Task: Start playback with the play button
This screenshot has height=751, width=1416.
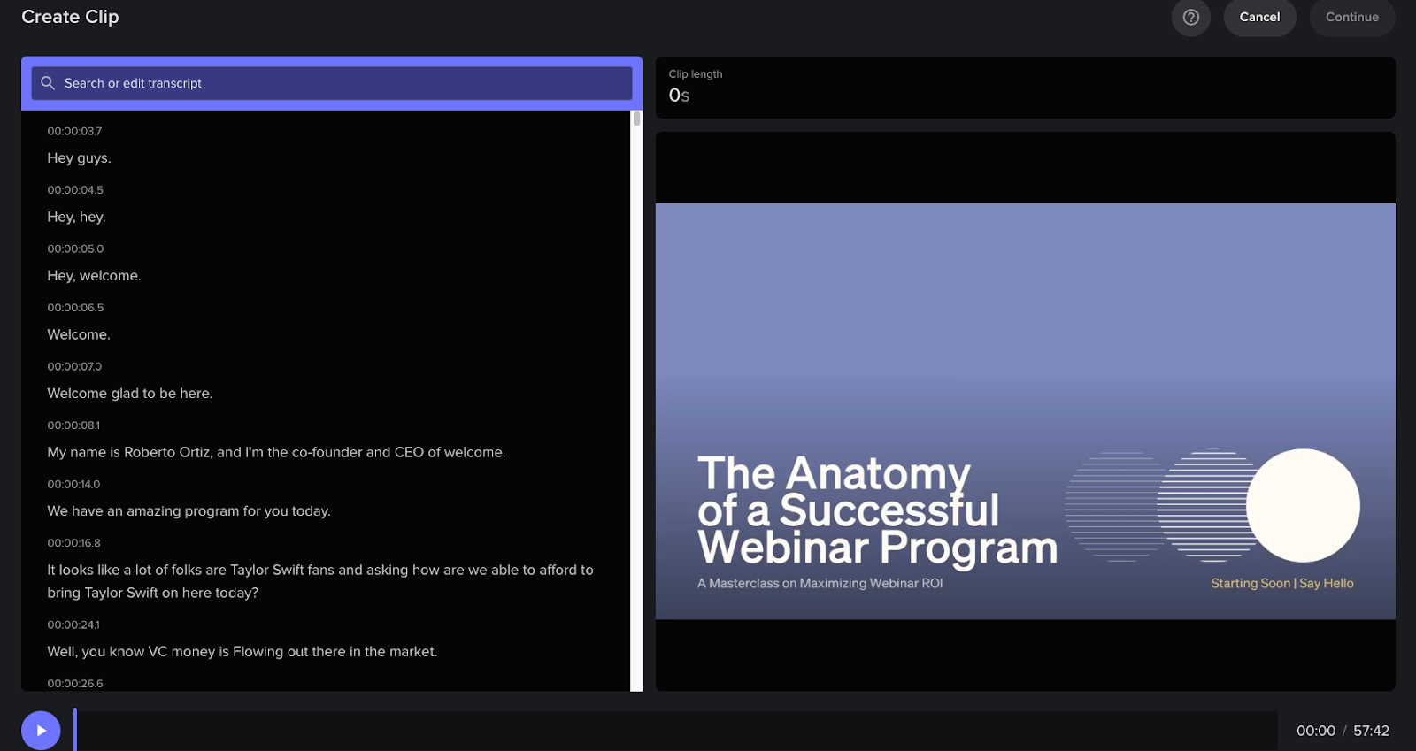Action: [x=41, y=731]
